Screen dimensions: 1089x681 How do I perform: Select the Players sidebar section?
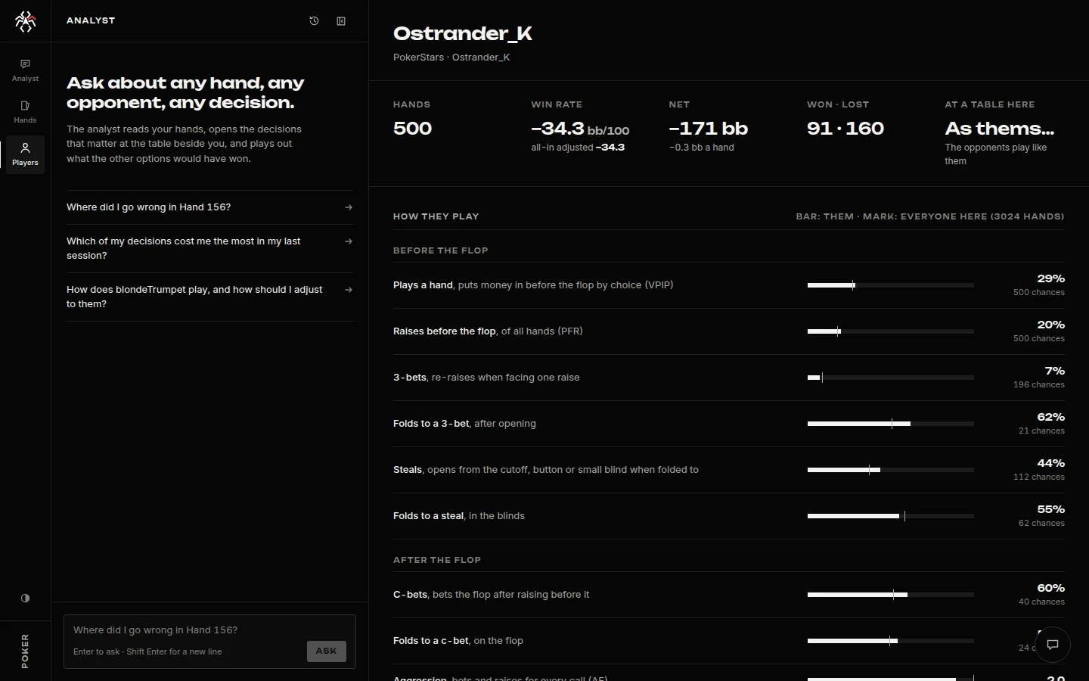25,154
